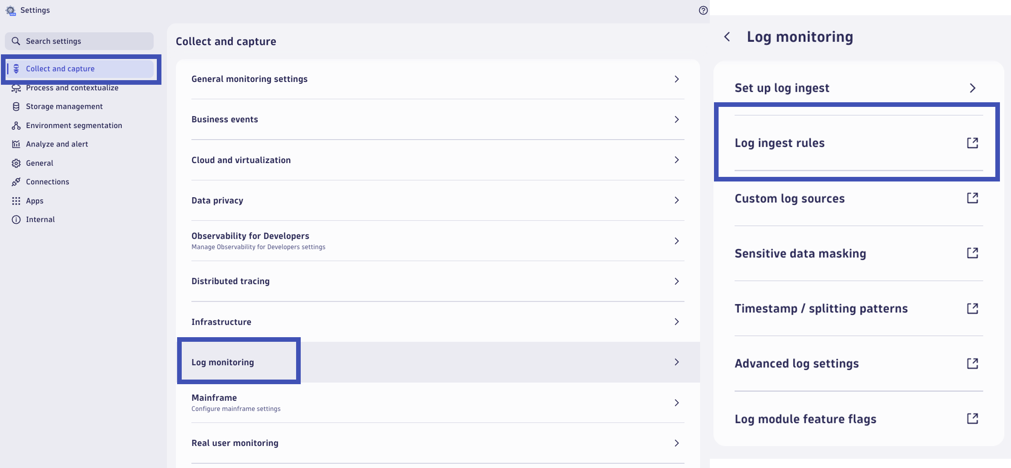The height and width of the screenshot is (468, 1011).
Task: Expand Set up log ingest chevron
Action: (972, 88)
